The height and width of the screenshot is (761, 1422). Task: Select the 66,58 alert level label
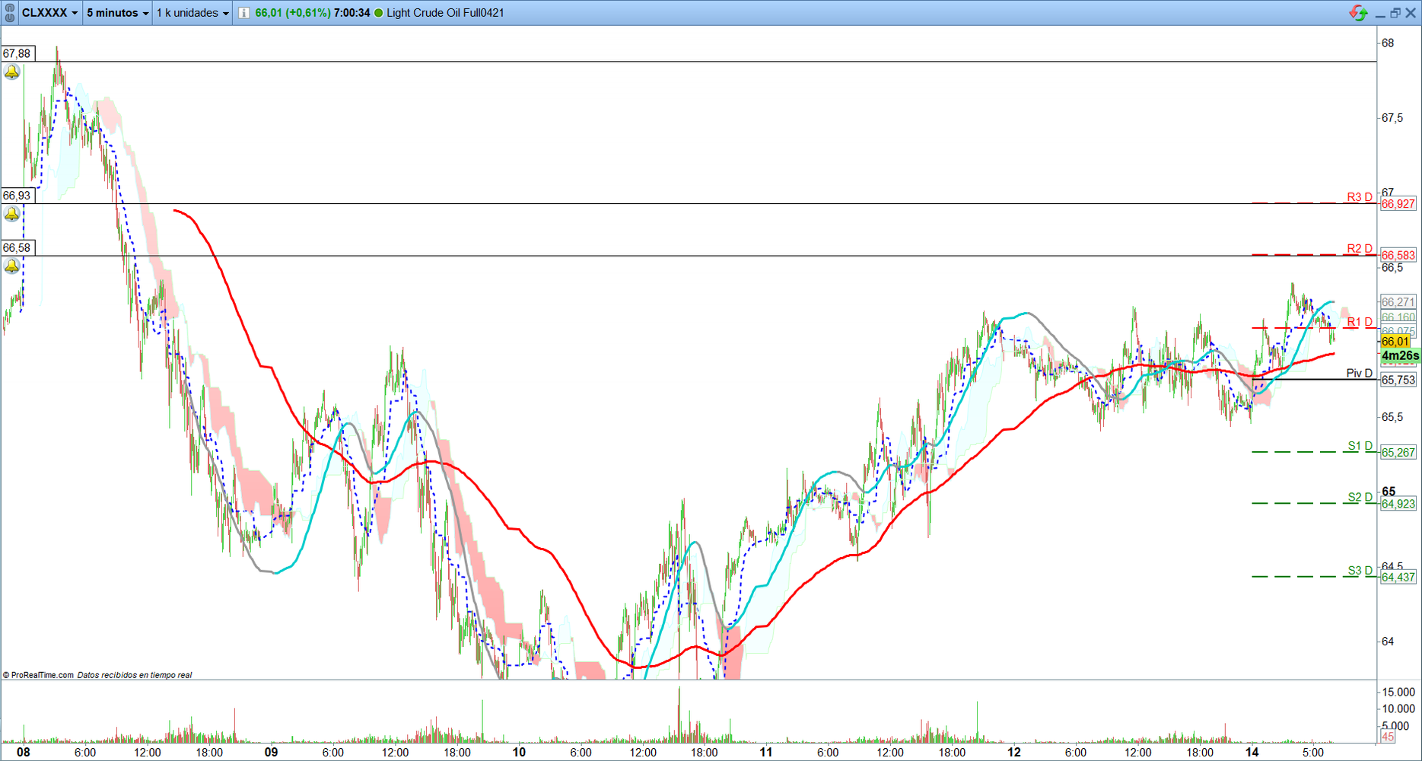(x=17, y=248)
